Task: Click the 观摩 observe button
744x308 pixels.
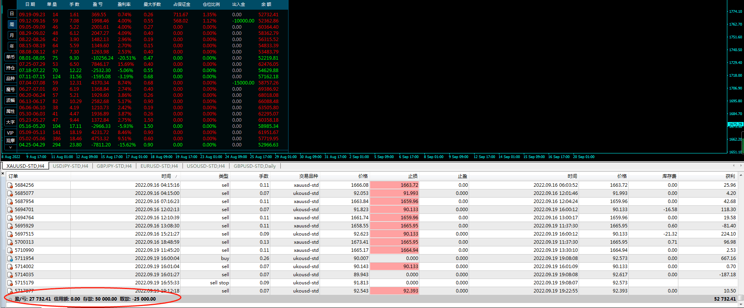Action: pyautogui.click(x=10, y=141)
